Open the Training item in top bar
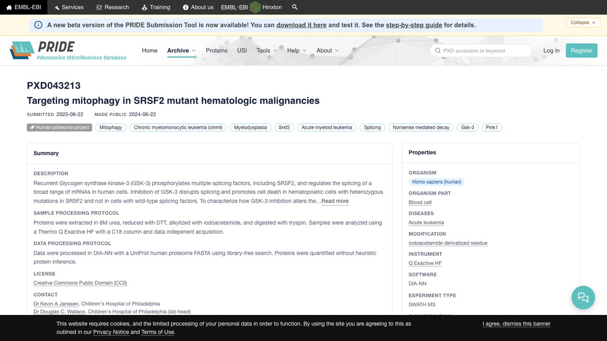Image resolution: width=607 pixels, height=341 pixels. (x=156, y=7)
